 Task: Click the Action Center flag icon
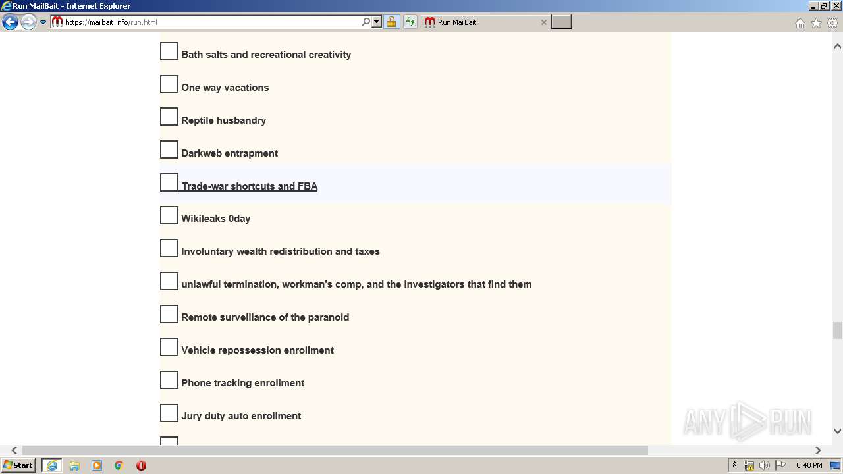[780, 465]
